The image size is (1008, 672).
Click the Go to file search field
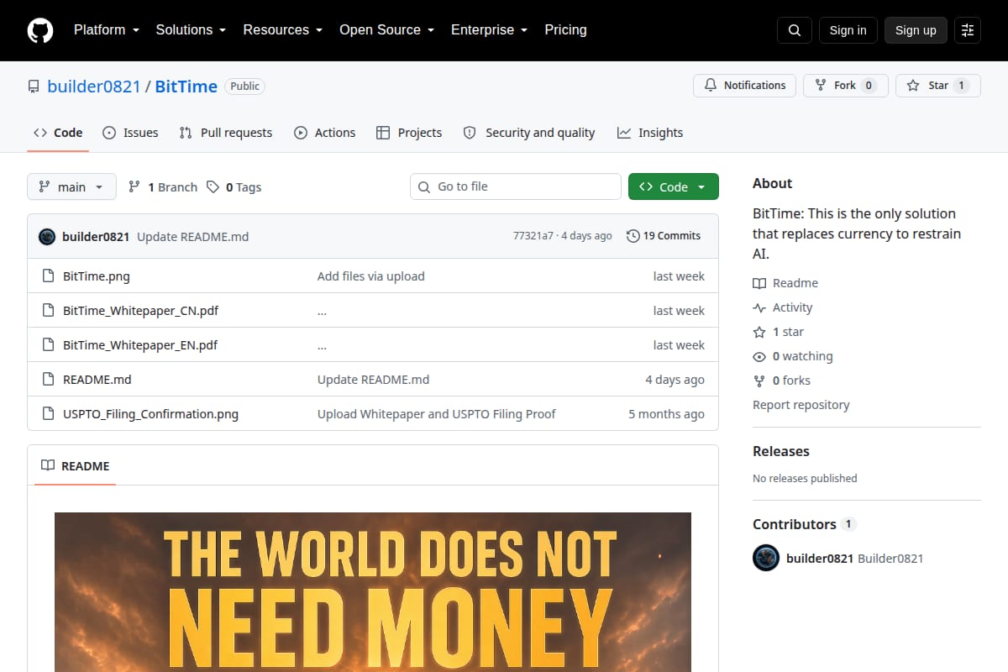(516, 186)
